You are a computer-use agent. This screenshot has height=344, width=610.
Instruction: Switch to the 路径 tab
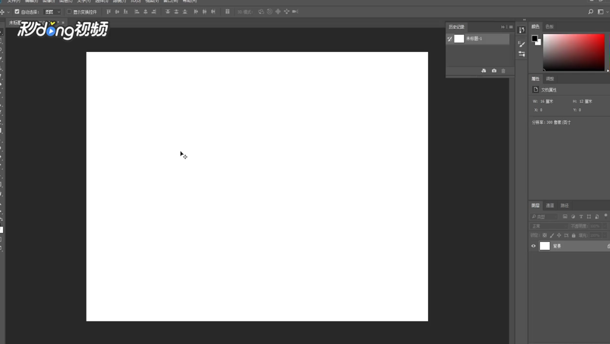tap(565, 206)
